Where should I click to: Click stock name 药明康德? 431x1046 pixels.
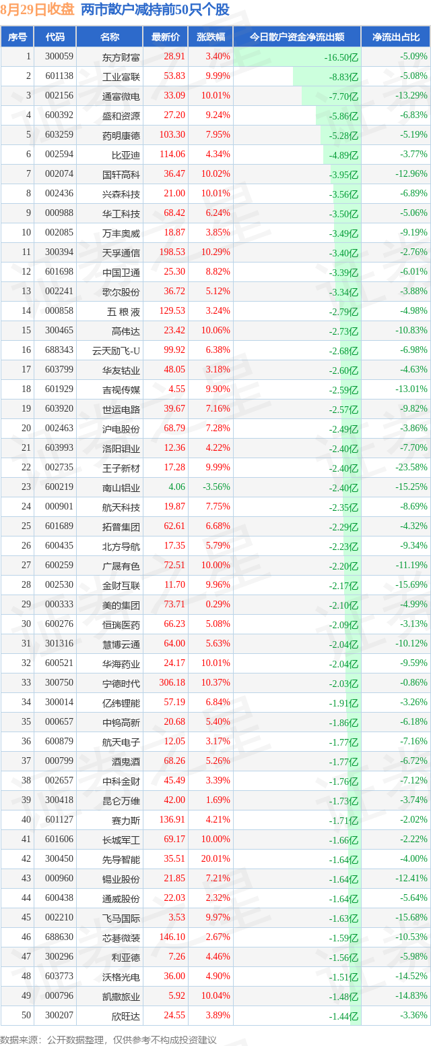121,136
